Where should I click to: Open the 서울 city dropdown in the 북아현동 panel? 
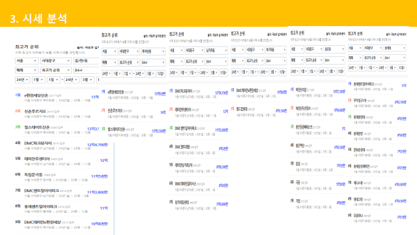click(109, 52)
